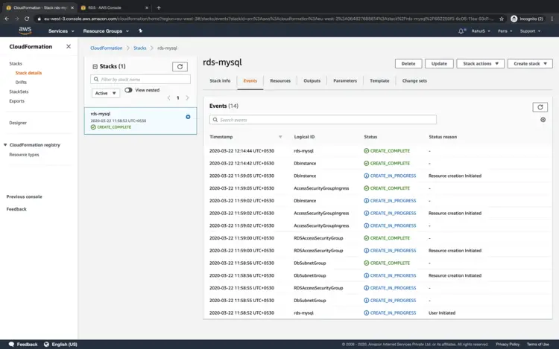Sort by Timestamp column arrow

pos(280,137)
